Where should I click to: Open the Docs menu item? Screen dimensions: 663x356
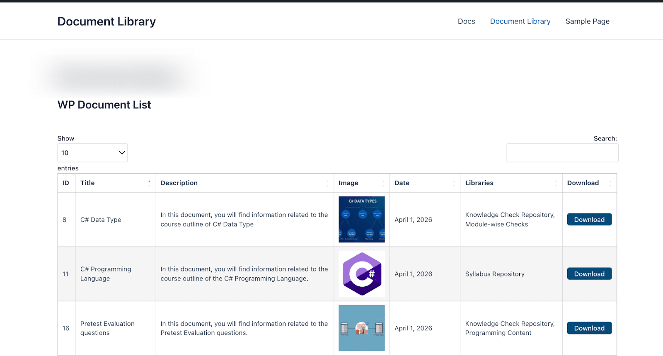click(466, 21)
